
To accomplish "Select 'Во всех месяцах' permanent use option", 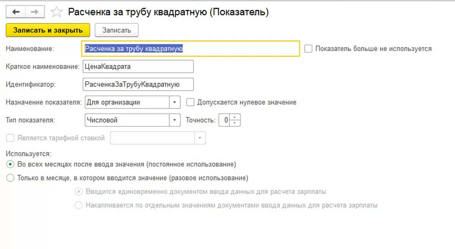I will (x=10, y=165).
